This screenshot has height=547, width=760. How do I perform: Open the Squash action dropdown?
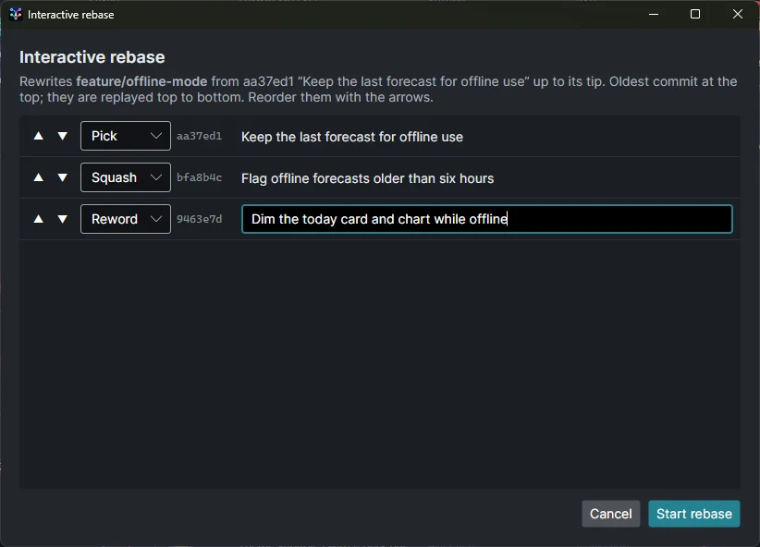126,177
